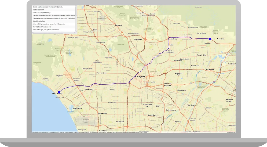Click the right arrow of horizontal directions scrollbar

(74, 33)
